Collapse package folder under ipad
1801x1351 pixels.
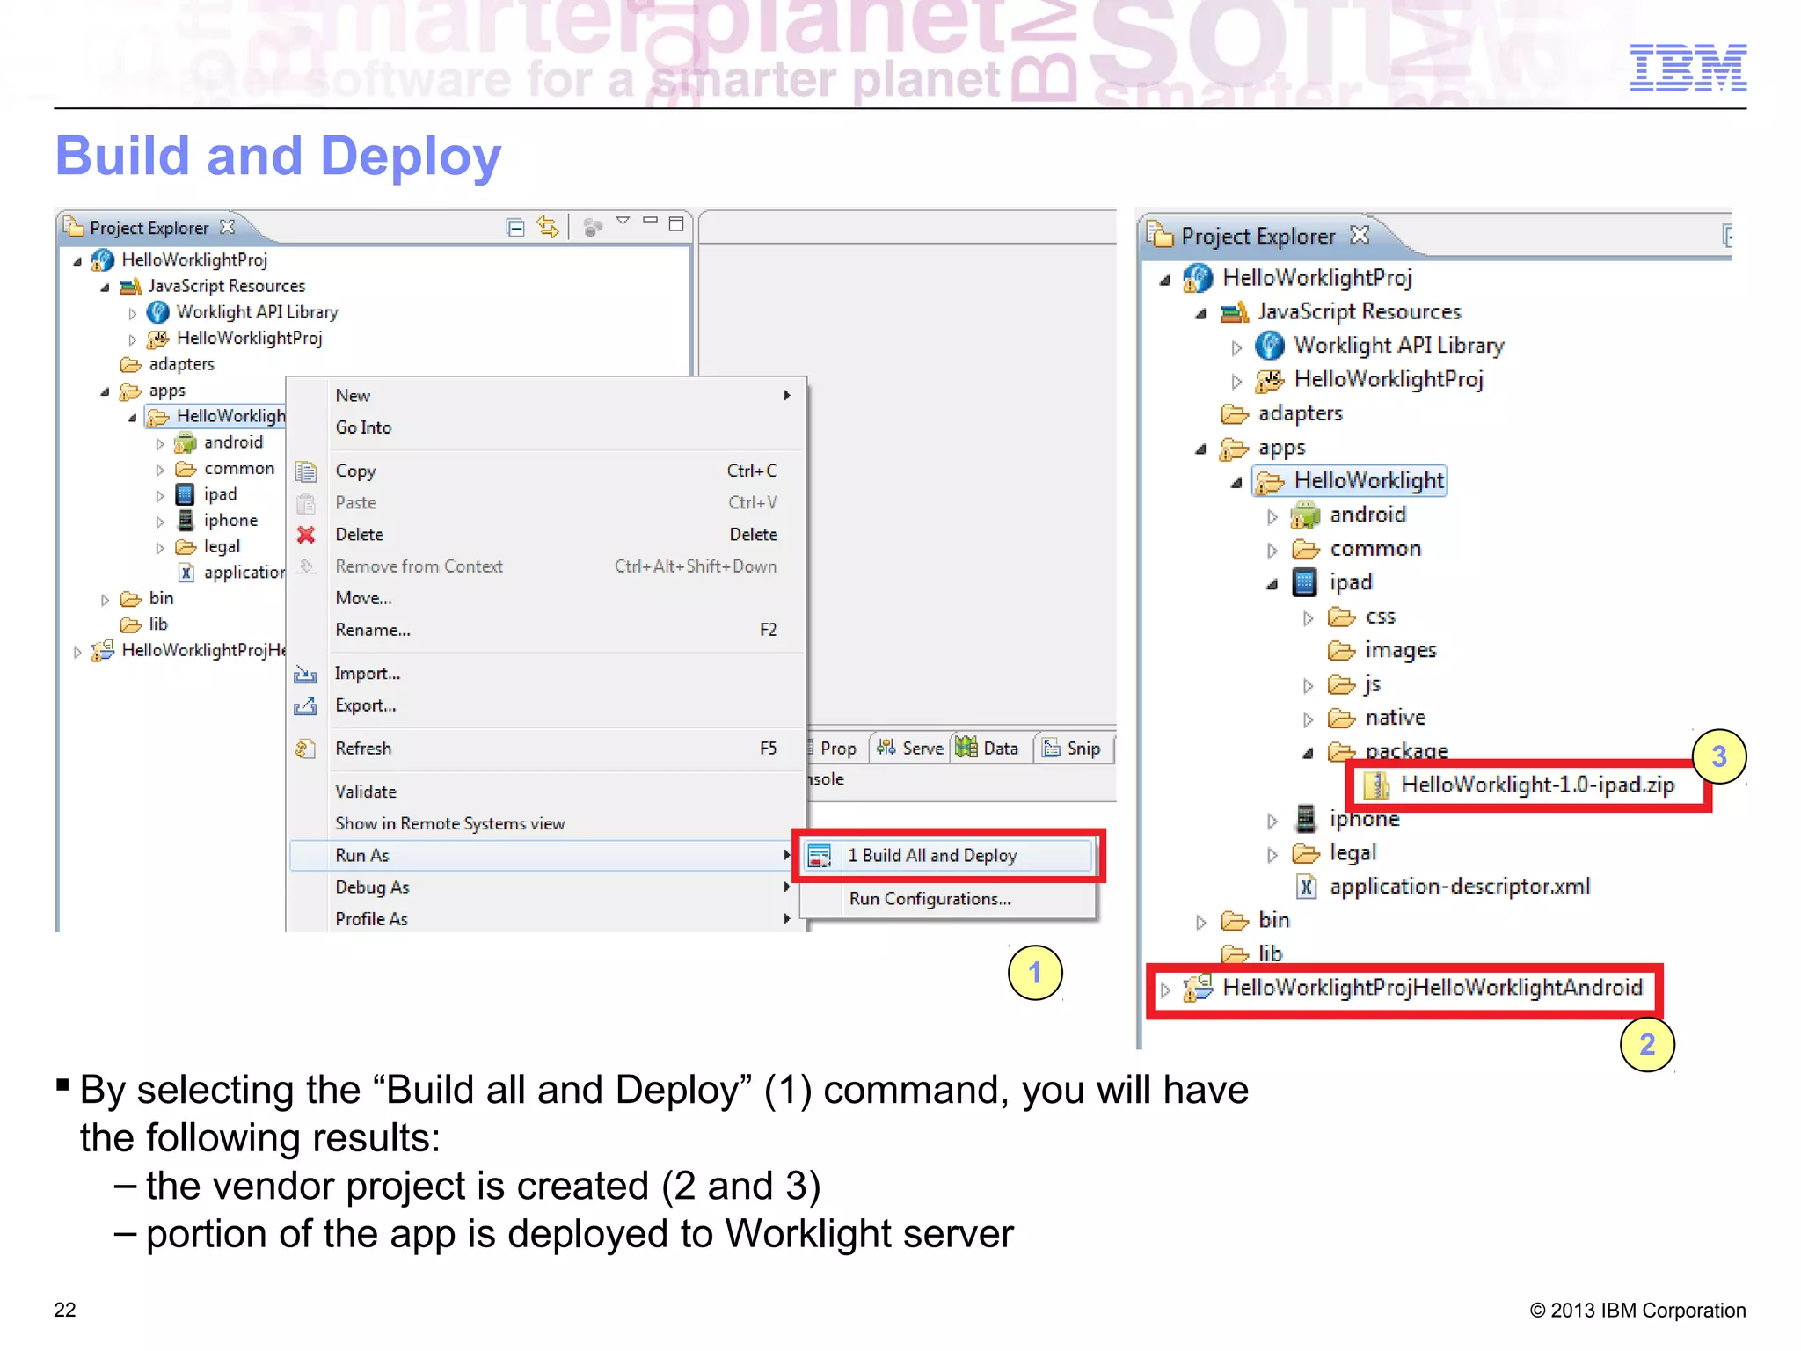coord(1308,754)
